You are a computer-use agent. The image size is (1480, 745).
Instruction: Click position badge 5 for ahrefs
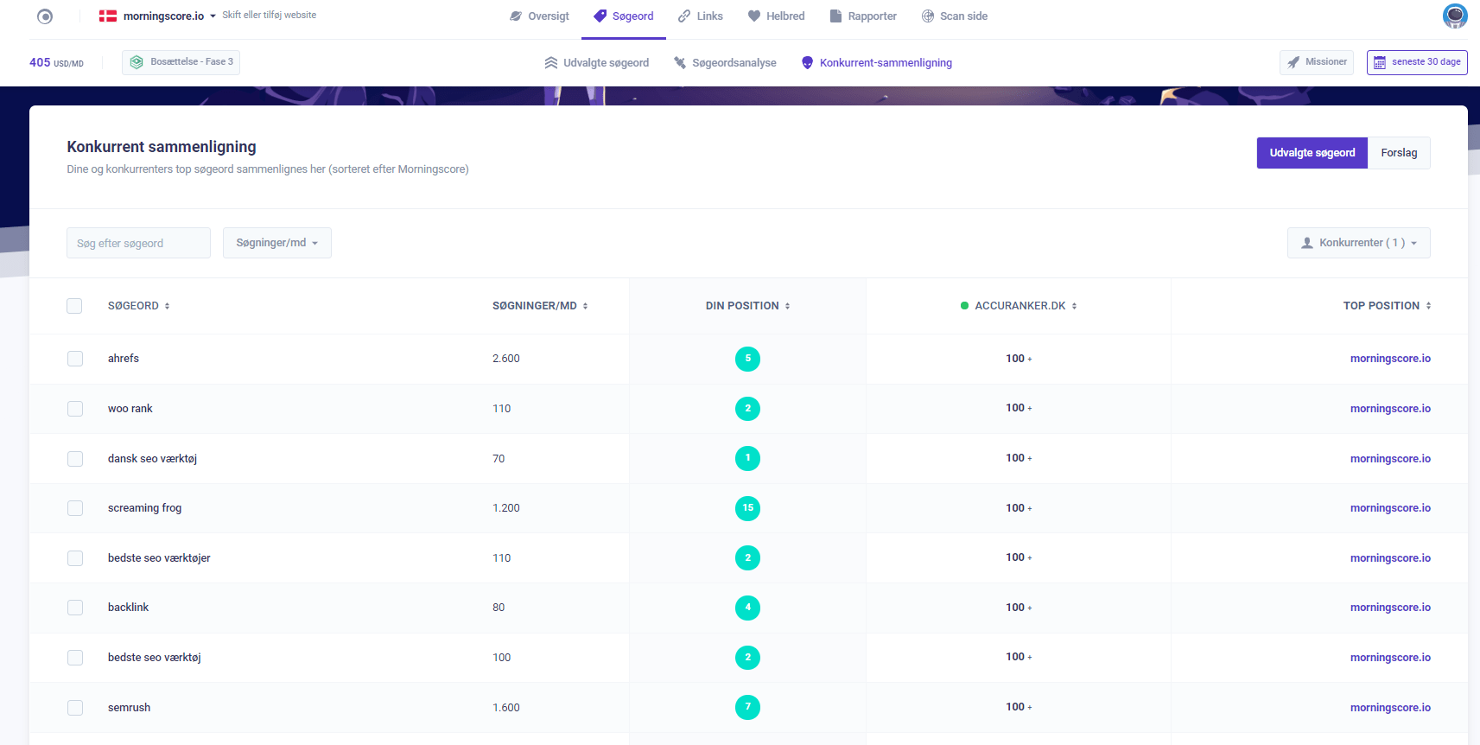point(747,359)
